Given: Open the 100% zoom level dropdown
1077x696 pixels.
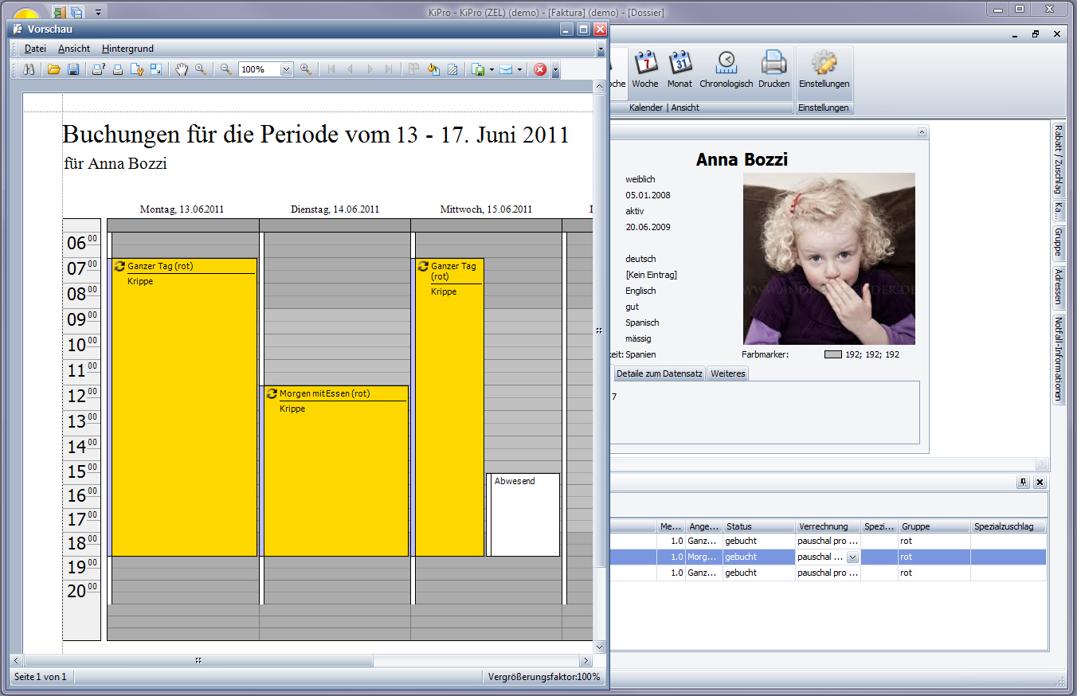Looking at the screenshot, I should [287, 70].
